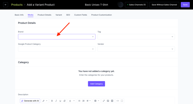Apply italic formatting in description editor
The height and width of the screenshot is (104, 193).
coord(56,101)
